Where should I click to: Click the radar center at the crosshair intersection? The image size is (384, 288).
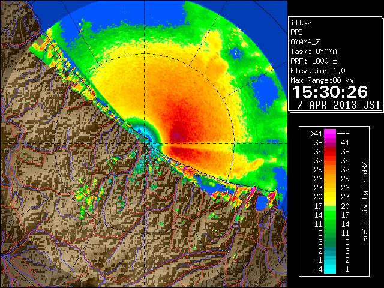pyautogui.click(x=144, y=144)
